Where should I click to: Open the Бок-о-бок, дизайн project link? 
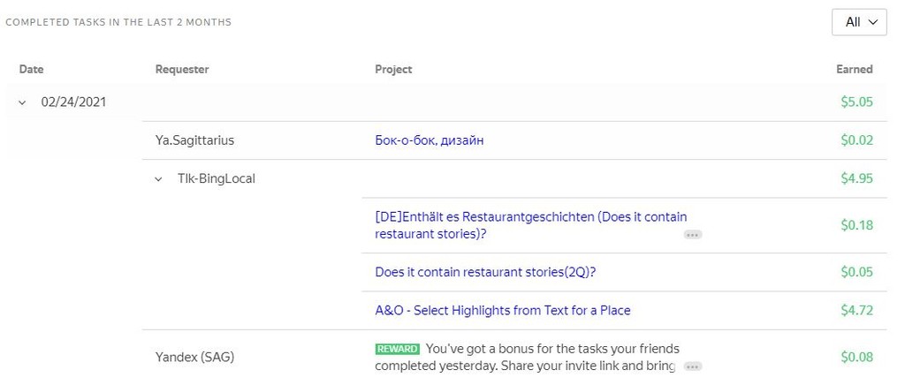coord(429,140)
